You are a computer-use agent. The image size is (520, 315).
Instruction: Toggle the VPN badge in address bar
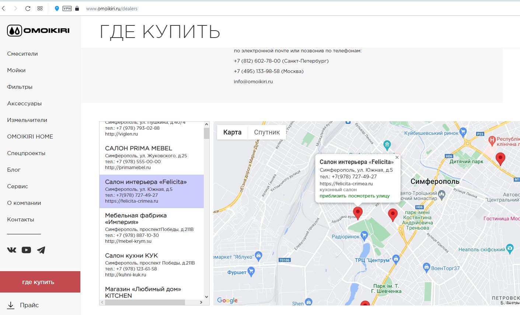[67, 8]
